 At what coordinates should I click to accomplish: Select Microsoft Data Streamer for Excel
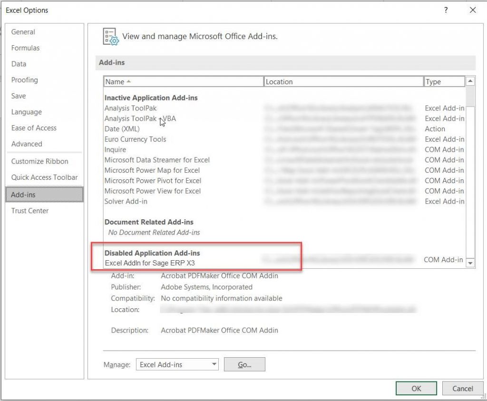(x=284, y=160)
